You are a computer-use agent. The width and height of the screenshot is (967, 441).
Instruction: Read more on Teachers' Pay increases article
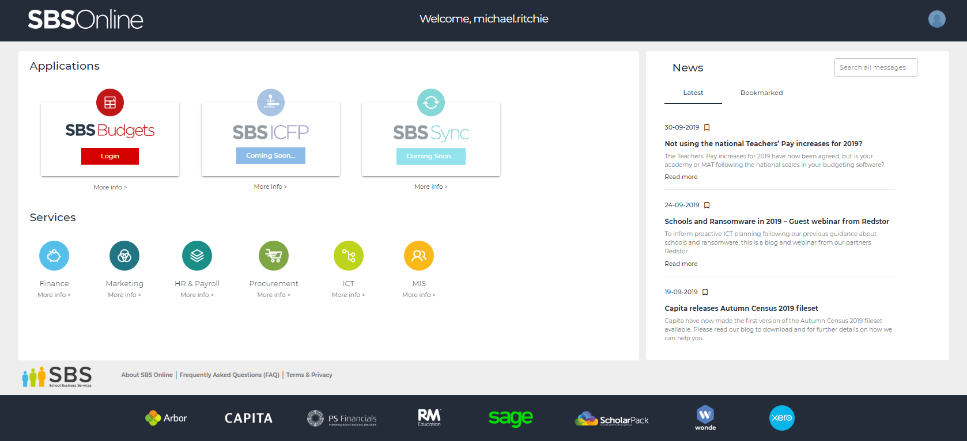(x=681, y=177)
